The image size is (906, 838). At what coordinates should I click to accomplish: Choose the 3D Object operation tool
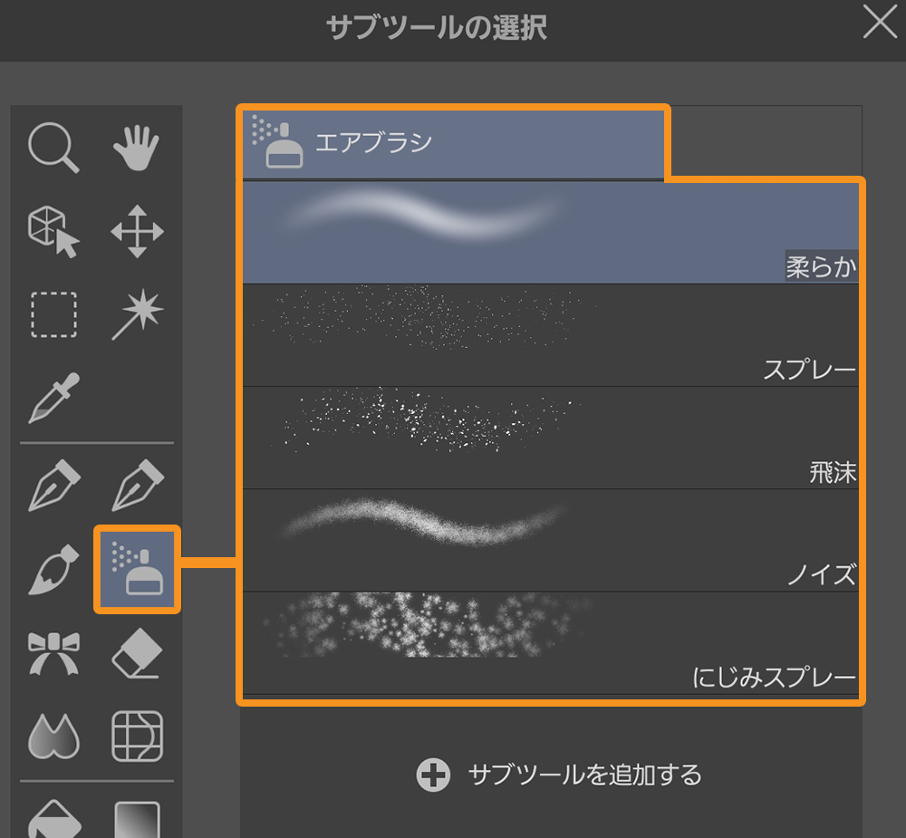[x=53, y=231]
